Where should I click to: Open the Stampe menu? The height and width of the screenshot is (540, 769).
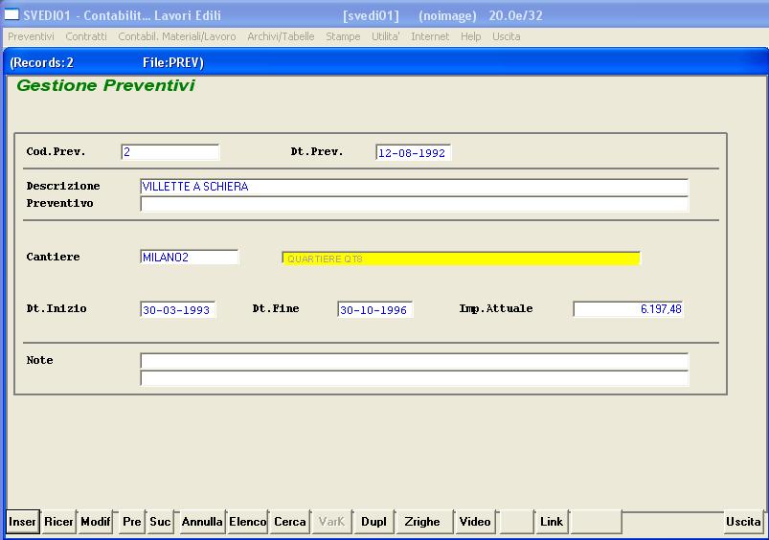coord(343,36)
